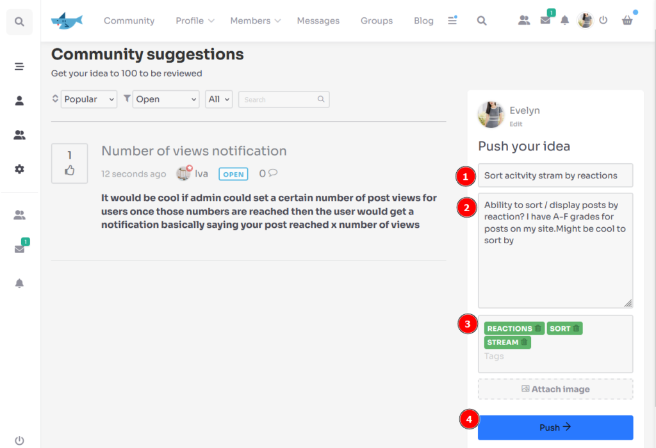The width and height of the screenshot is (656, 448).
Task: Open the activity feed icon with blue dot
Action: coord(452,20)
